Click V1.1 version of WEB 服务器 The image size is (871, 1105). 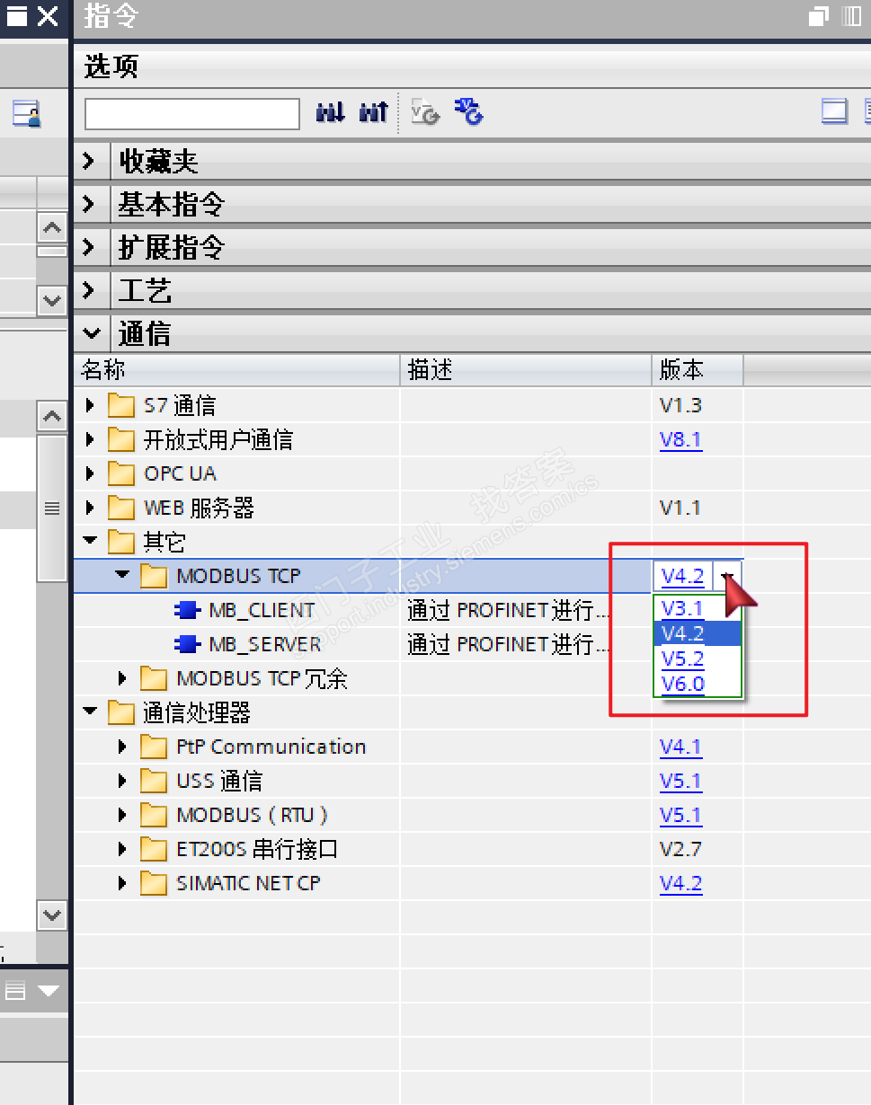click(680, 508)
